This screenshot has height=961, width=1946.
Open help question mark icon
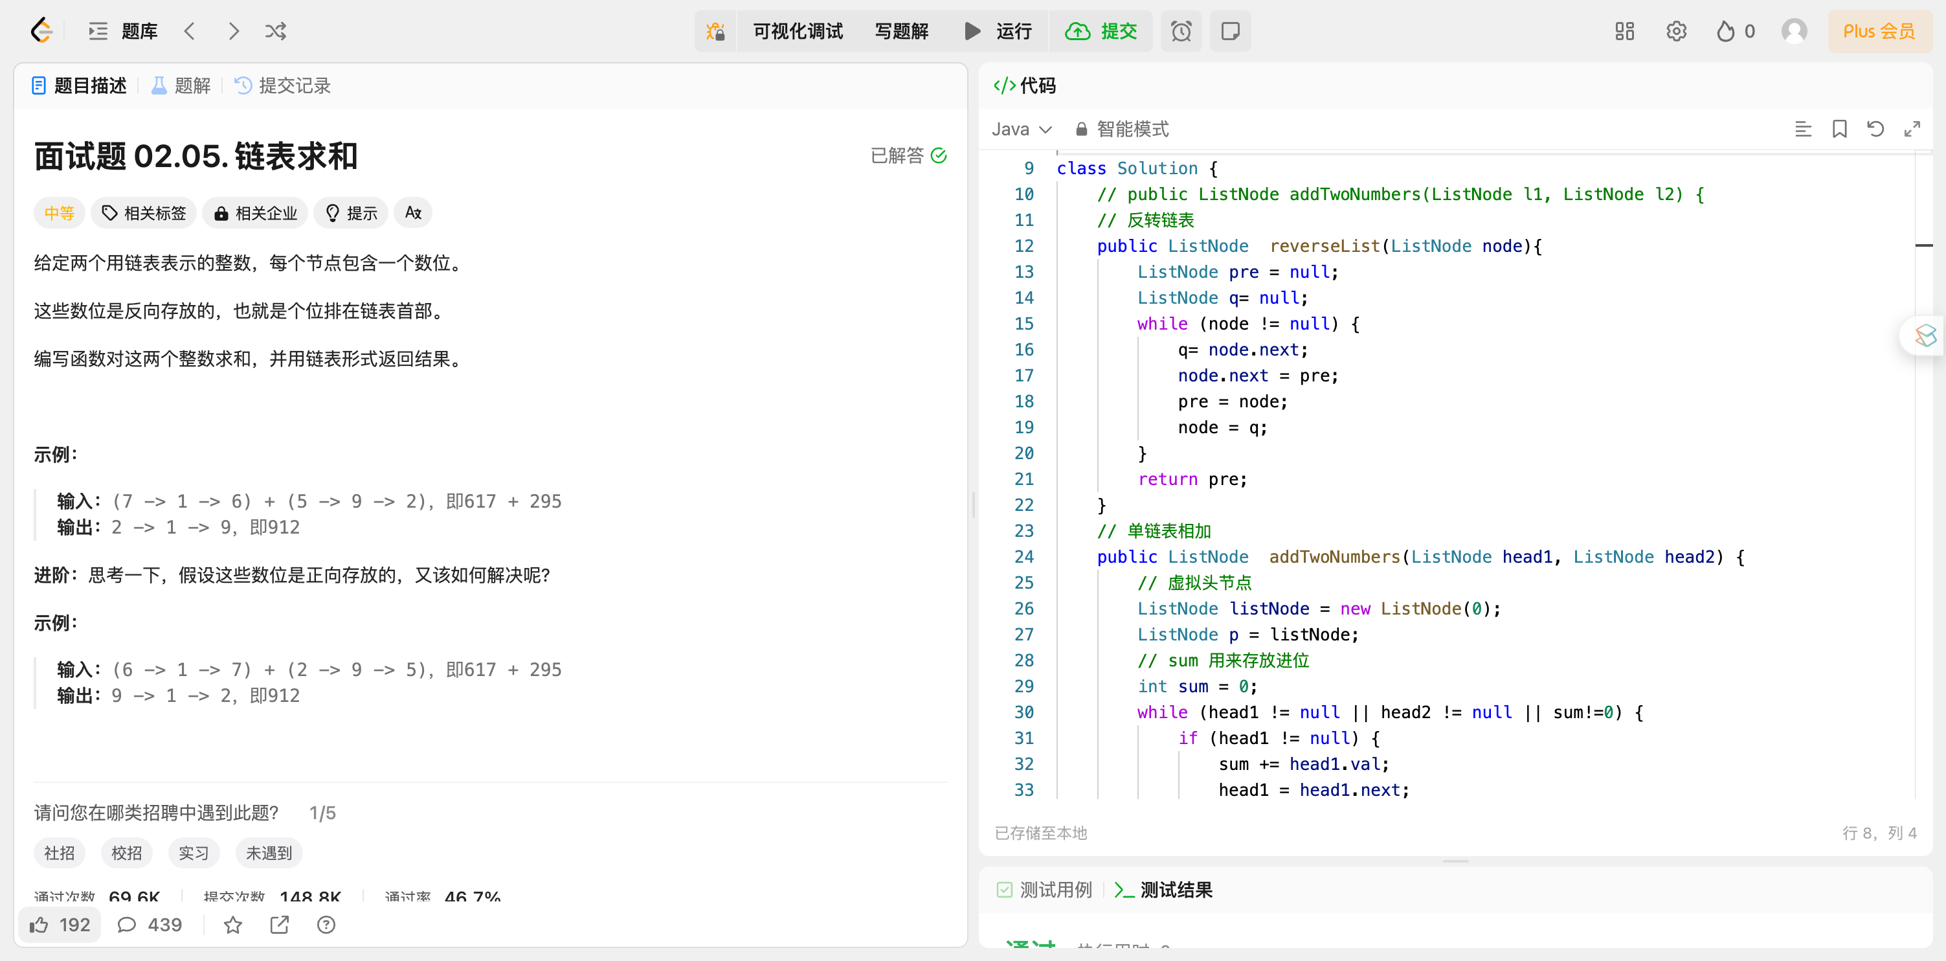[x=326, y=925]
